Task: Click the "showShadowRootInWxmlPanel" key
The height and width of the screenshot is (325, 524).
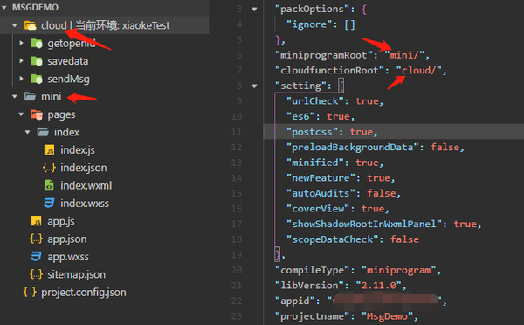Action: pyautogui.click(x=364, y=224)
